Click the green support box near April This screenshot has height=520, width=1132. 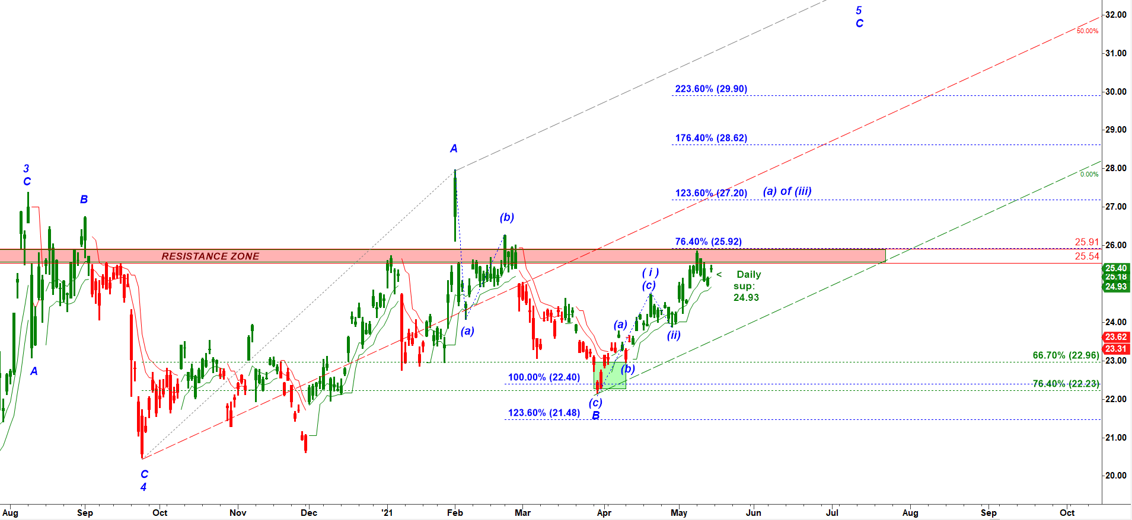tap(610, 375)
